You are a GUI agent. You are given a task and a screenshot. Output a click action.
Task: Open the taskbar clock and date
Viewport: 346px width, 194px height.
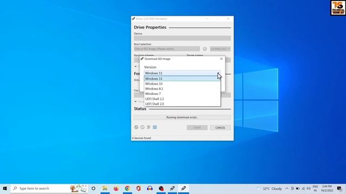click(327, 189)
